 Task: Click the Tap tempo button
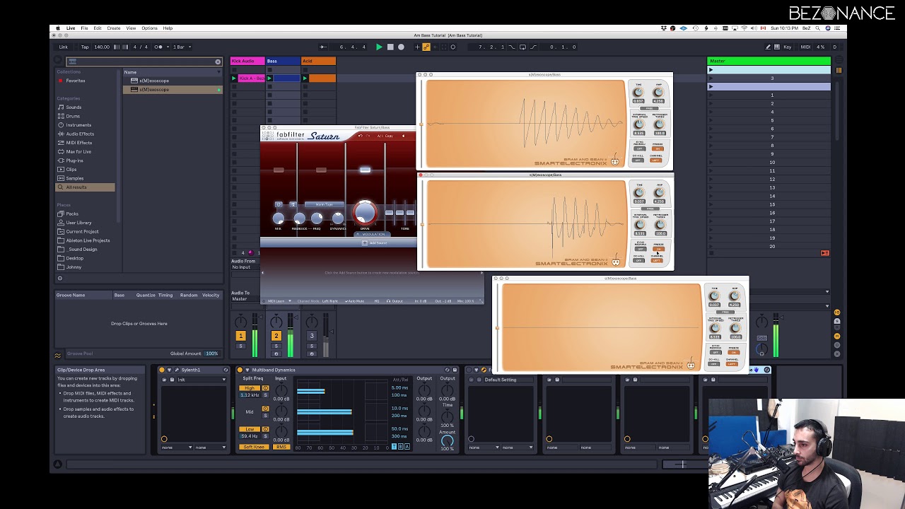(x=85, y=47)
